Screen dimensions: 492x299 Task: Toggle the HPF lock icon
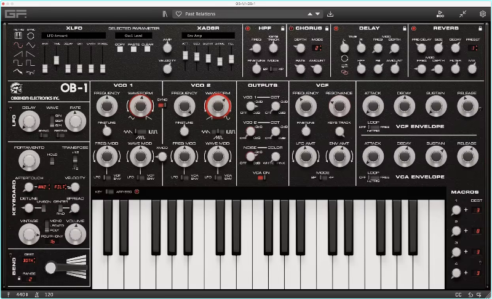[282, 28]
